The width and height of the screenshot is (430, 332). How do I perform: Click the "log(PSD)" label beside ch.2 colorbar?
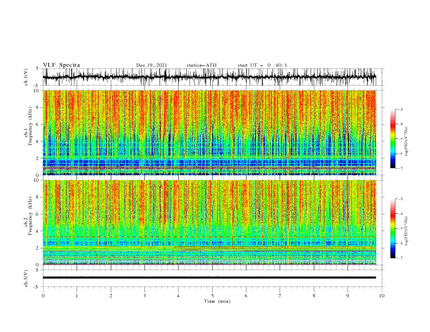click(406, 231)
